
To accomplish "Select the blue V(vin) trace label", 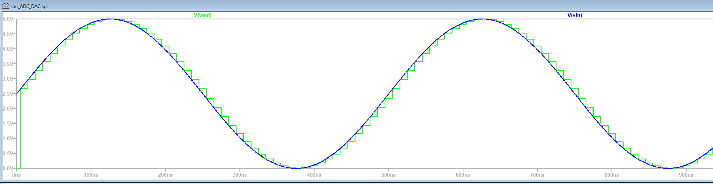I will [x=574, y=15].
